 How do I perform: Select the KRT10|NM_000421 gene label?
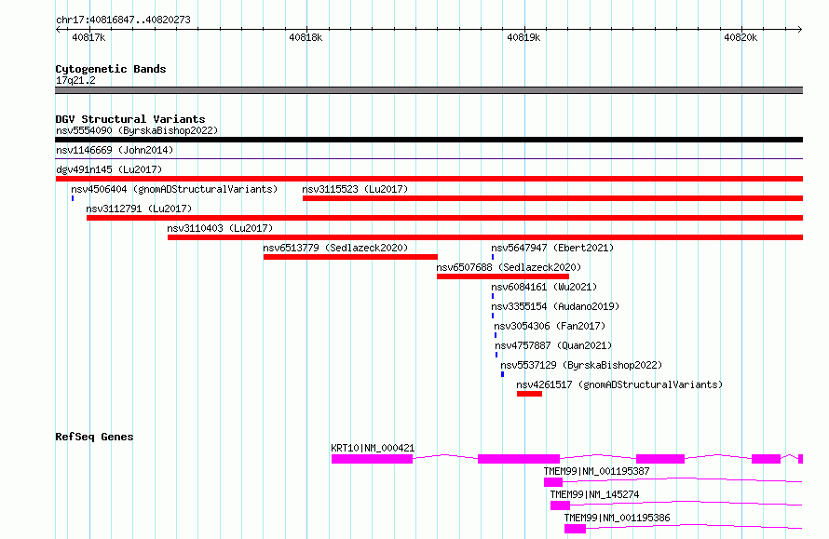(373, 448)
